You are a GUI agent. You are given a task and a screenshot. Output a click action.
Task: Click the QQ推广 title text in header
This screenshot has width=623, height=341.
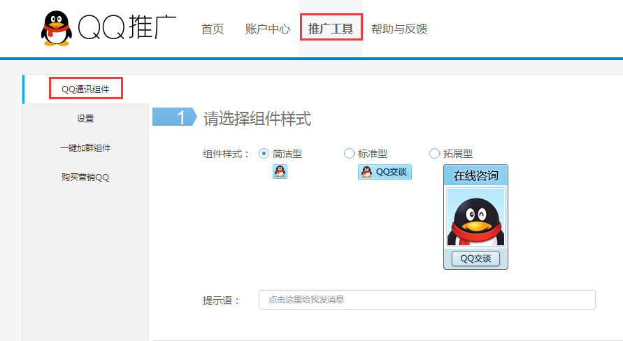coord(127,27)
